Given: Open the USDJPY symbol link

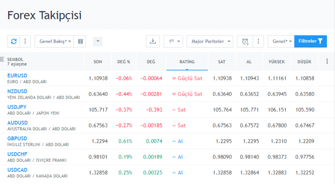Looking at the screenshot, I should tap(17, 107).
